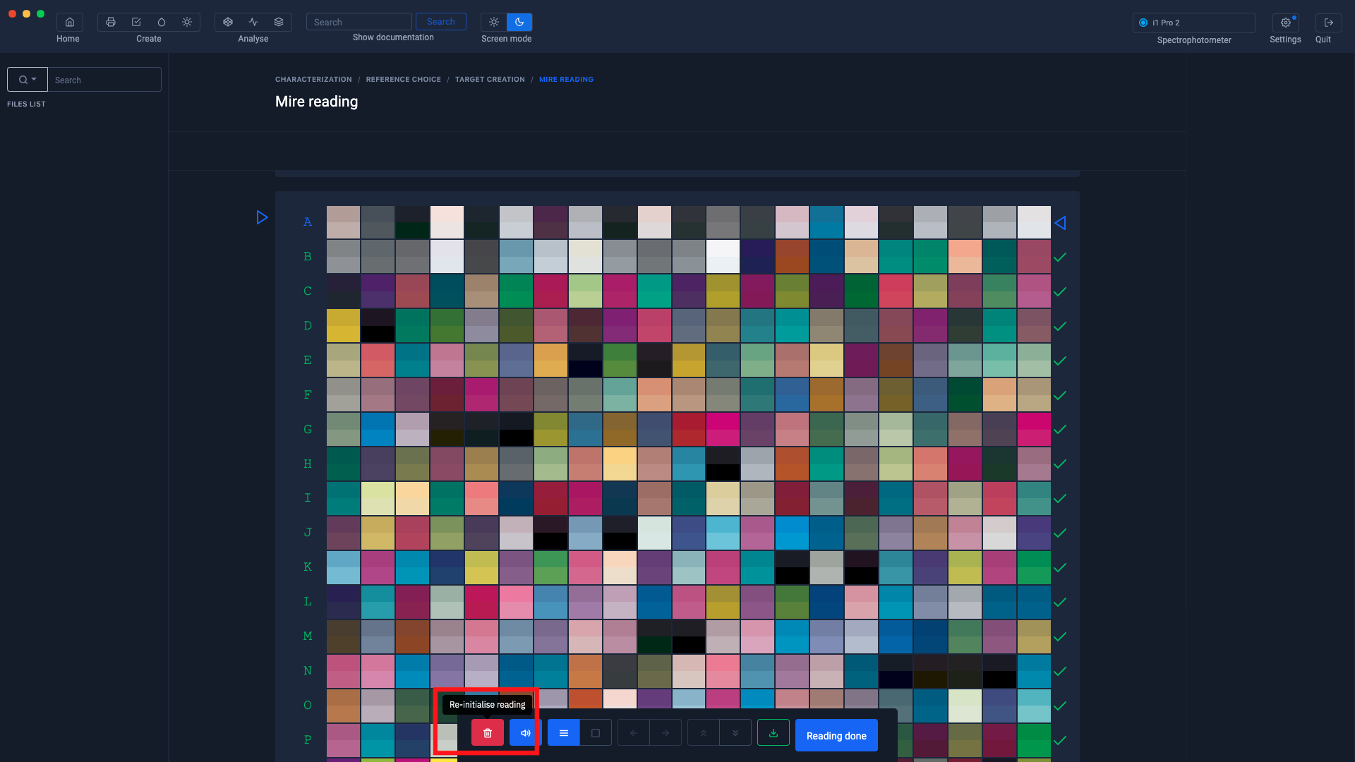This screenshot has height=762, width=1355.
Task: Click the left arrow navigation button
Action: pos(634,733)
